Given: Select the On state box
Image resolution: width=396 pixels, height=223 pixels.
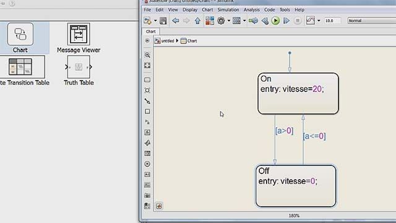Looking at the screenshot, I should 298,94.
